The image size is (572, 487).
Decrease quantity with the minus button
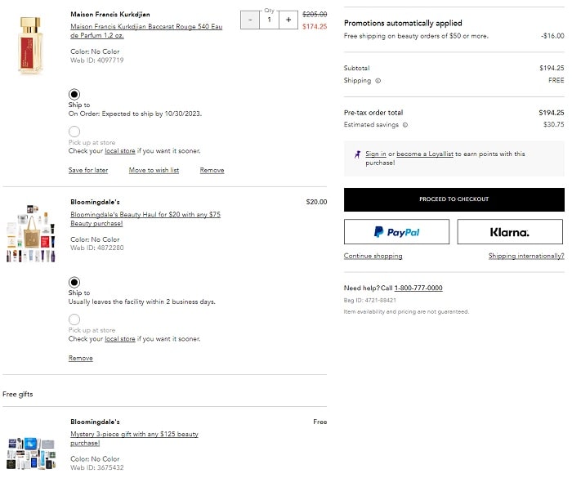[x=250, y=20]
